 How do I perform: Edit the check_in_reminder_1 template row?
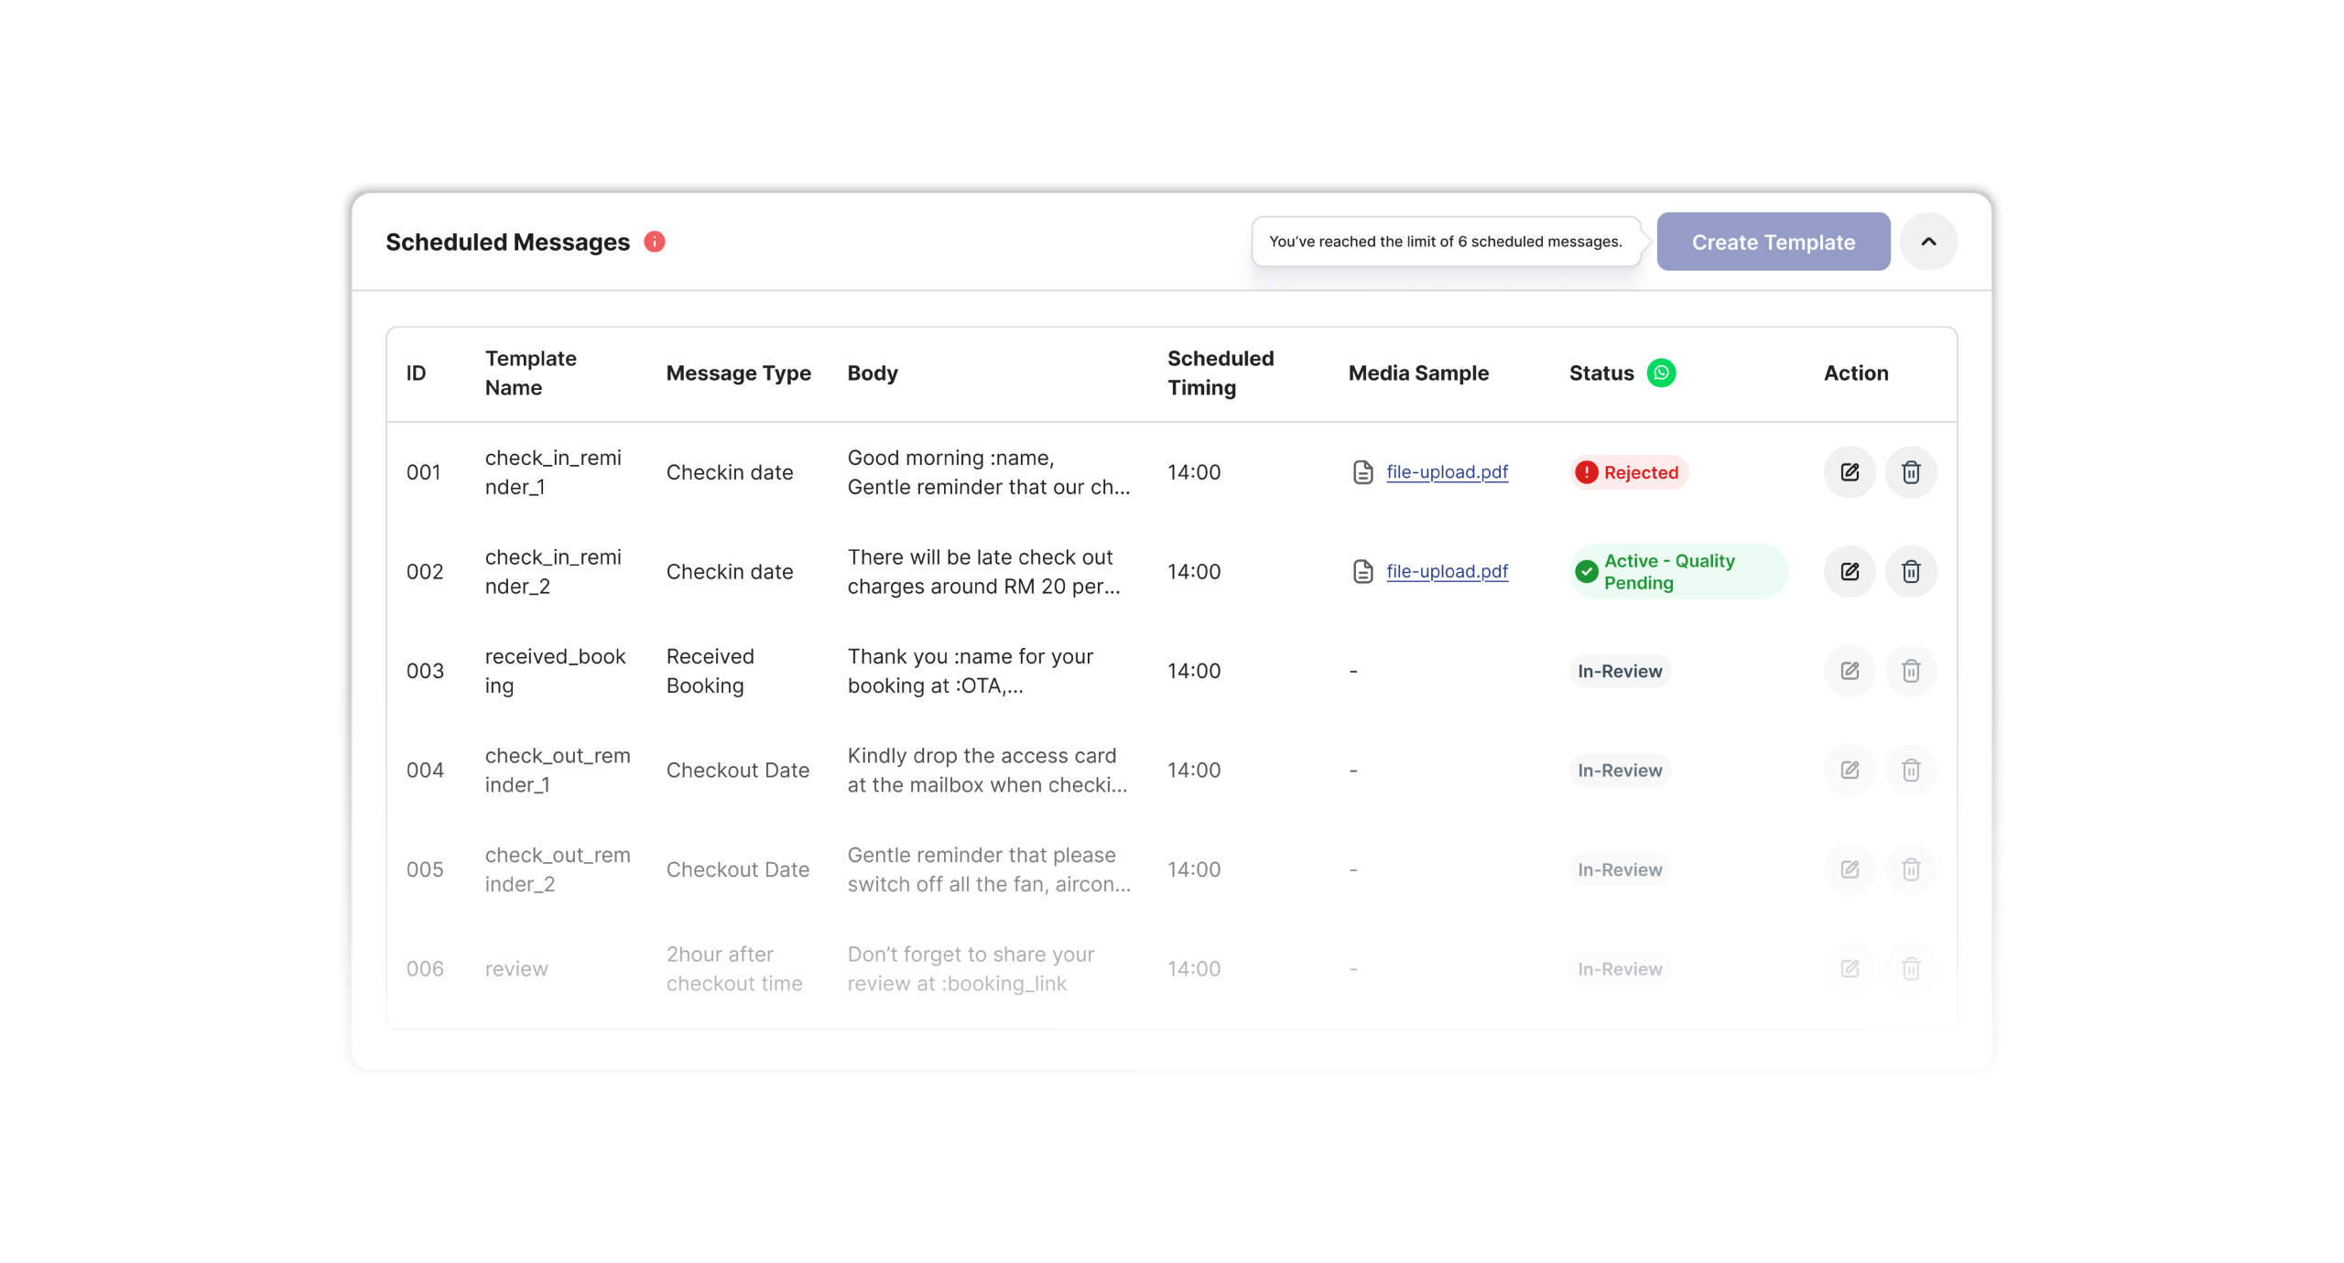1850,472
